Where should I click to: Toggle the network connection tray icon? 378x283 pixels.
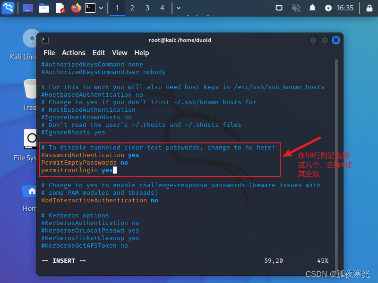(x=279, y=8)
